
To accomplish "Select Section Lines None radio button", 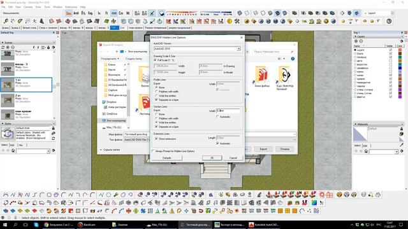I will click(x=157, y=114).
